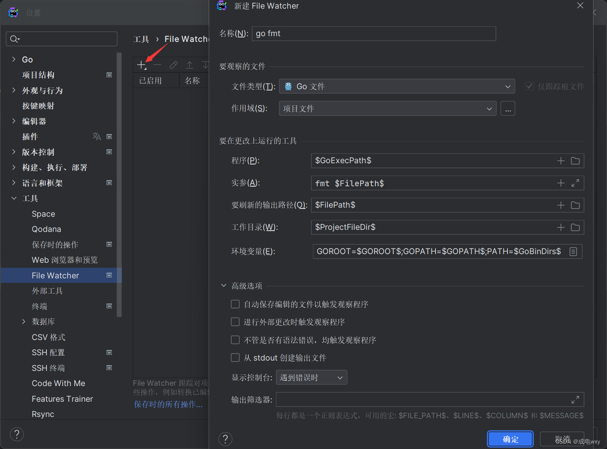The height and width of the screenshot is (449, 607).
Task: Expand 输出筛选器 with the diagonal-arrows icon
Action: 575,399
